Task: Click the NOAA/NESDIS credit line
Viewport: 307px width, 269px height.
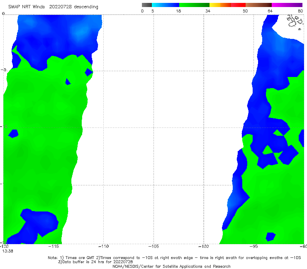Action: click(x=171, y=266)
